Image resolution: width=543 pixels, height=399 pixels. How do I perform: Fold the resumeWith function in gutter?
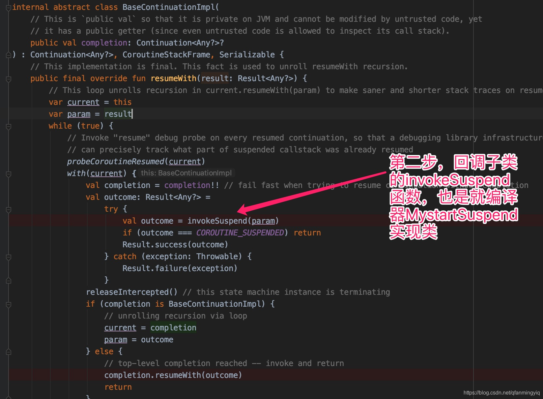9,79
